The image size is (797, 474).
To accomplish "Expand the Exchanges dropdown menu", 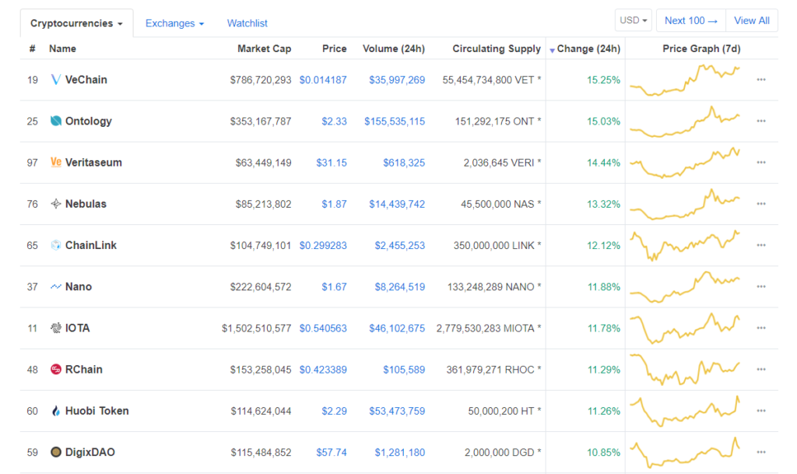I will (x=174, y=23).
